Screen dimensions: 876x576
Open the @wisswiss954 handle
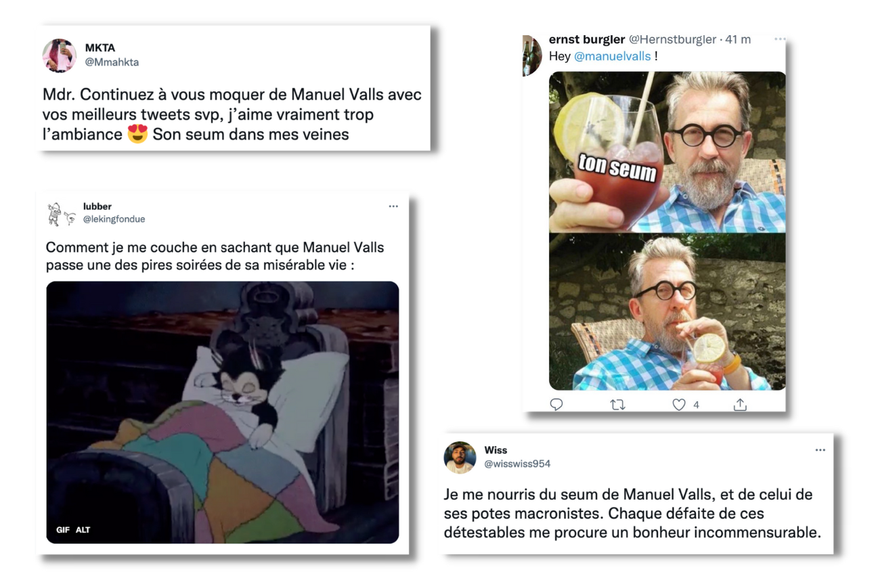point(517,464)
